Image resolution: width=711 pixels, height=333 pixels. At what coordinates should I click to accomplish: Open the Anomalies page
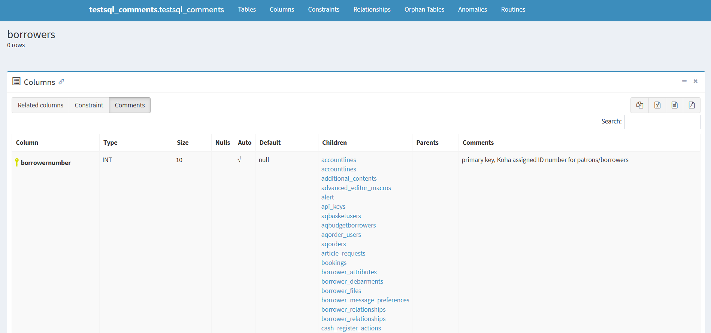tap(472, 9)
